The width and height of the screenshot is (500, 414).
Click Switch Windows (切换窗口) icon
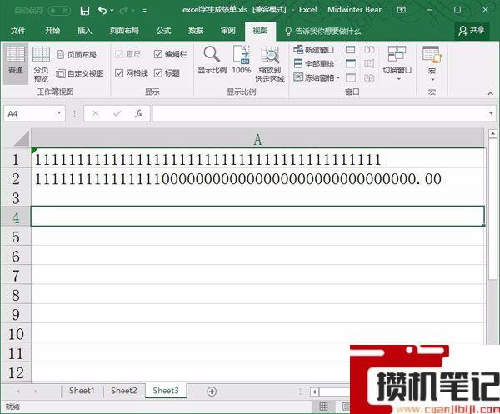397,54
